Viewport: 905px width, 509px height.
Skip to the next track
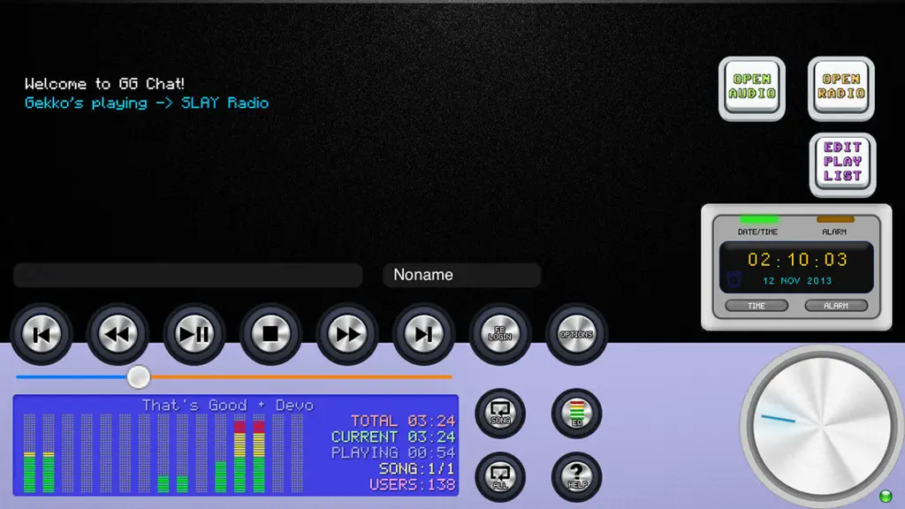coord(423,334)
